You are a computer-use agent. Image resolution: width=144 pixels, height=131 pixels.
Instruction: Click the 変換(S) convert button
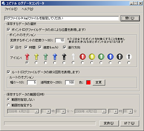coord(109,123)
